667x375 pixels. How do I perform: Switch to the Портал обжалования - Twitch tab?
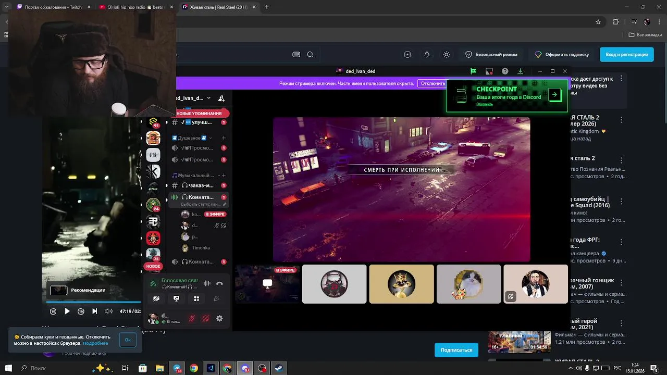[53, 7]
